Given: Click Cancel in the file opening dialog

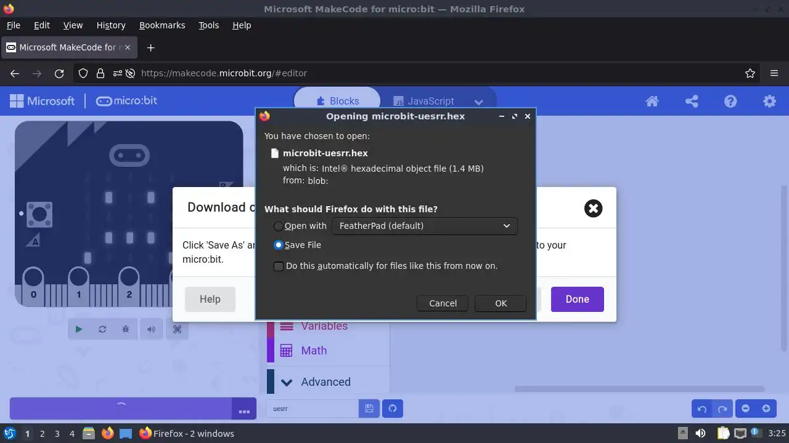Looking at the screenshot, I should pyautogui.click(x=443, y=303).
